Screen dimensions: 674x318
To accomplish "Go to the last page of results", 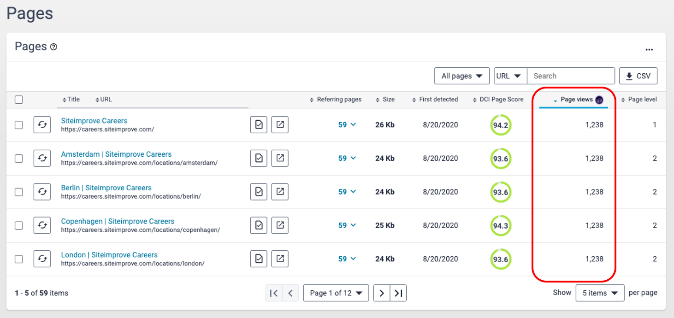I will pyautogui.click(x=398, y=293).
